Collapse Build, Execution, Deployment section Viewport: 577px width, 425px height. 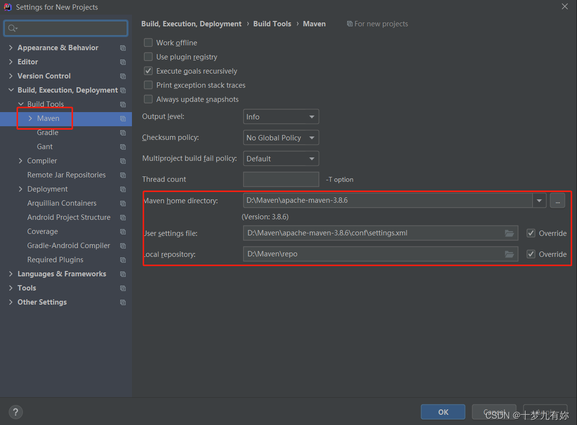click(11, 90)
